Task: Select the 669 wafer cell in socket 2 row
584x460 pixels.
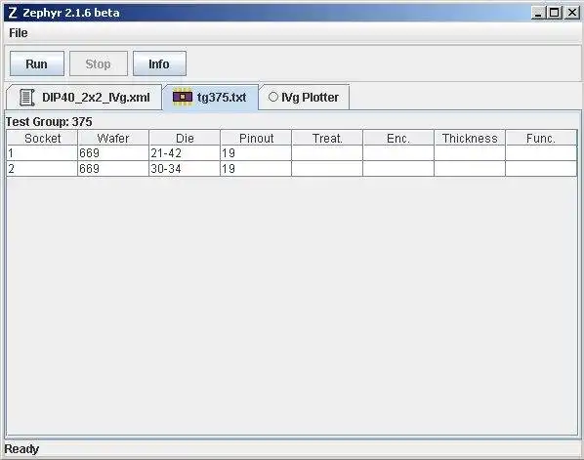Action: [x=113, y=169]
